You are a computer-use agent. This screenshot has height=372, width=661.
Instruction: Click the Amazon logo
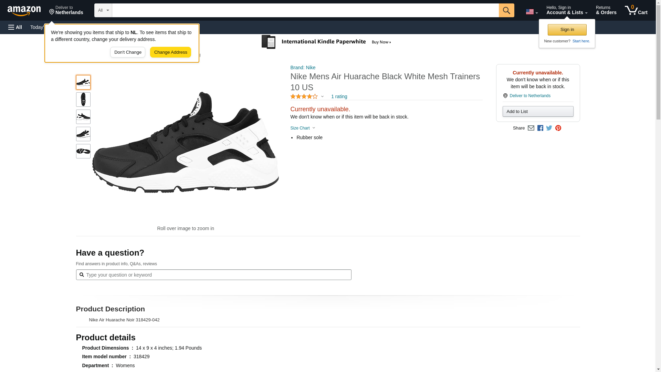(x=24, y=11)
